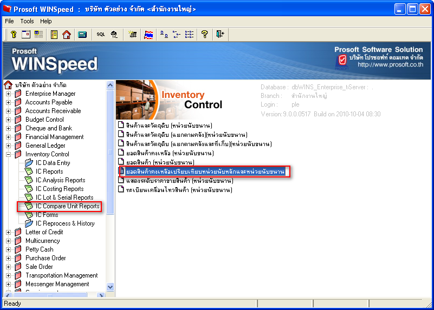This screenshot has width=434, height=310.
Task: Click the yellow question mark help icon
Action: (x=205, y=35)
